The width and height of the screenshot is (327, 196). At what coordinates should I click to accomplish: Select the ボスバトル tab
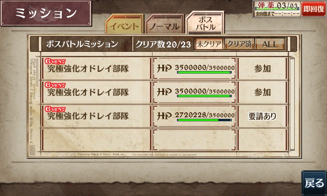[205, 22]
